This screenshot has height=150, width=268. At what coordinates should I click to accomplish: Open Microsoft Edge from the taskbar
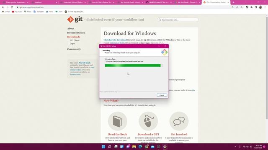(140, 147)
